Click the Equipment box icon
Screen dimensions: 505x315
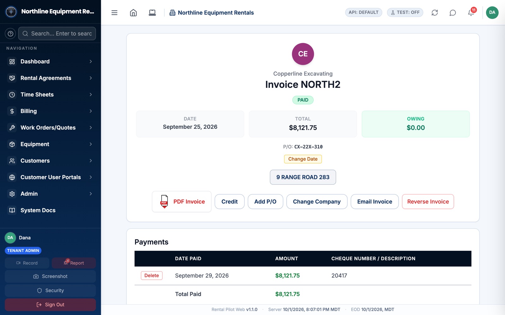pos(12,144)
